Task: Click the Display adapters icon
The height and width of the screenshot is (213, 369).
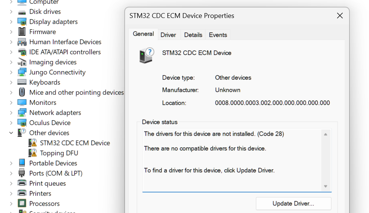Action: pyautogui.click(x=22, y=22)
